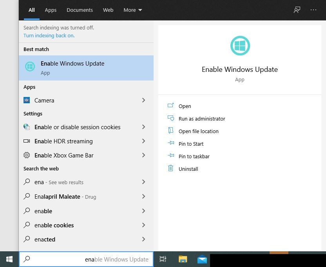Click Open for Enable Windows Update

tap(185, 106)
